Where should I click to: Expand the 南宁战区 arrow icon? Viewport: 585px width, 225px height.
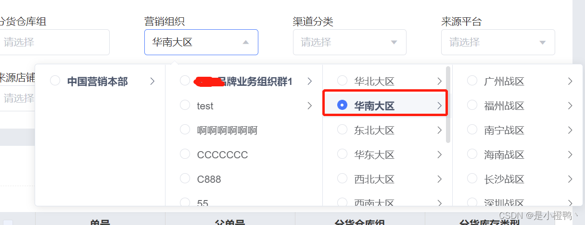(x=570, y=130)
